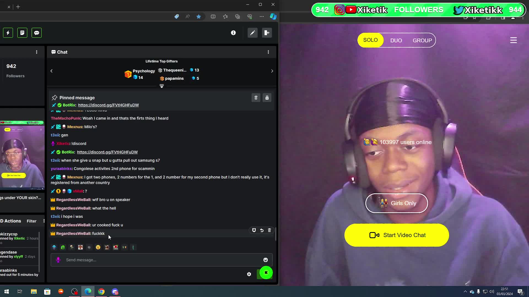Click the pencil edit icon above chat
529x297 pixels.
[252, 32]
